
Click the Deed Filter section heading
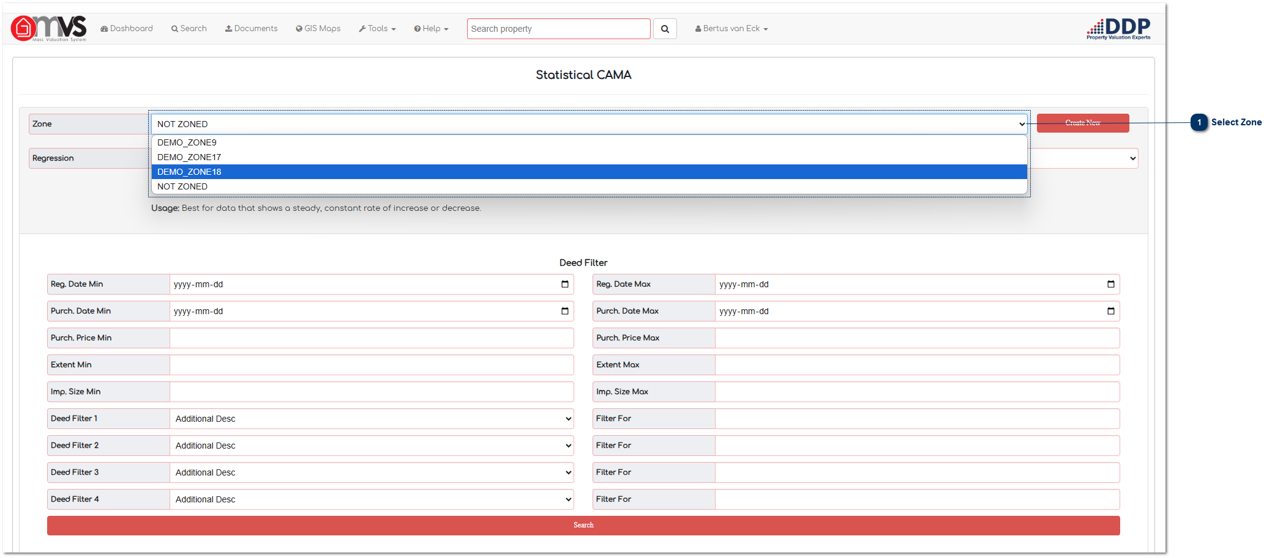point(583,263)
